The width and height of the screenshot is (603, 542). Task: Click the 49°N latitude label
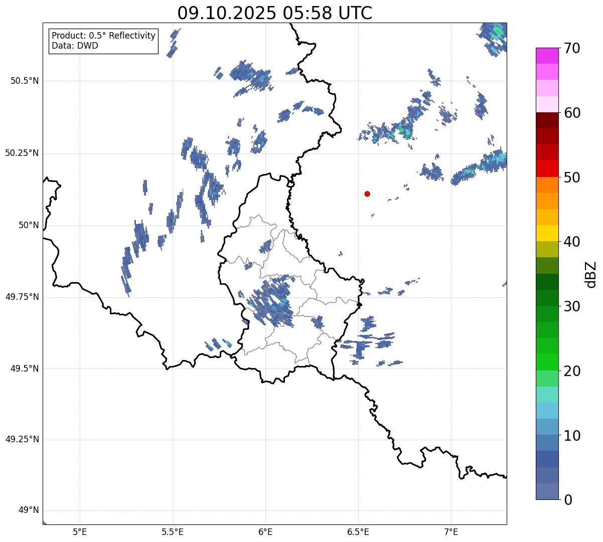click(29, 510)
